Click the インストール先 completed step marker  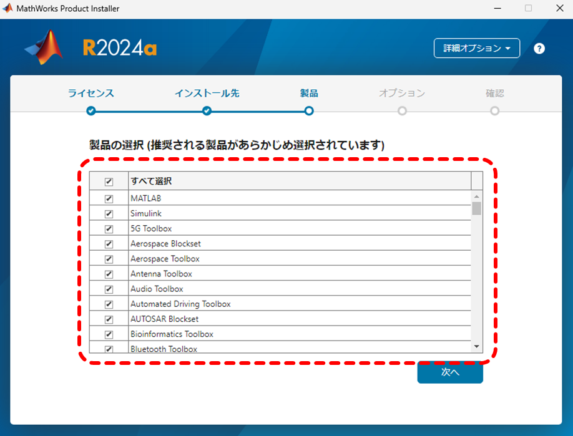(207, 110)
